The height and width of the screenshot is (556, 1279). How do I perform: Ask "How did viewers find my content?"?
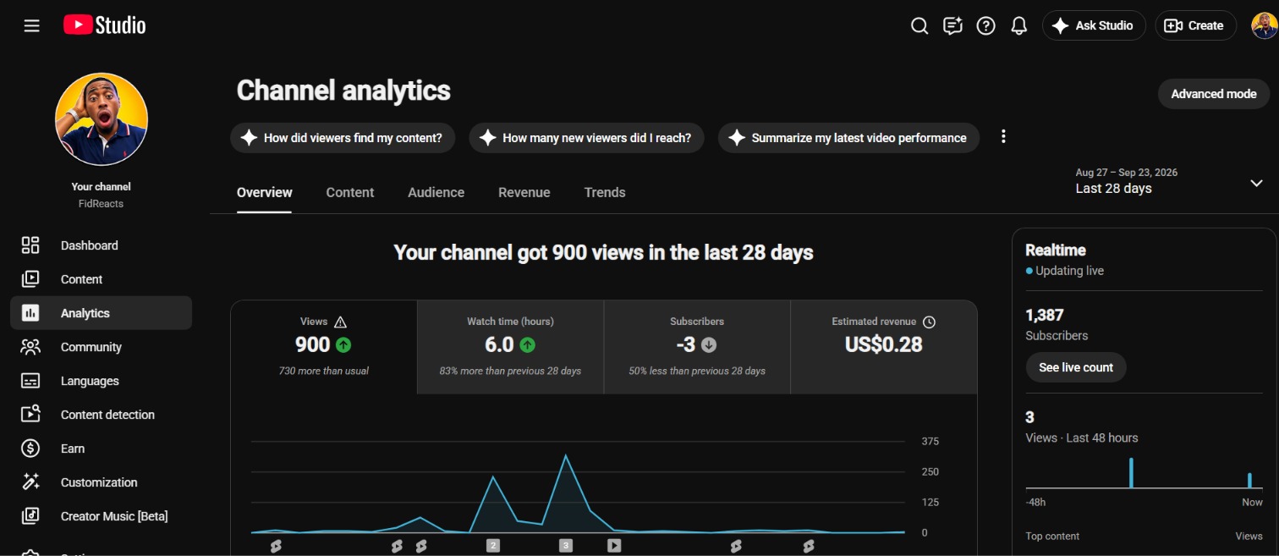click(x=343, y=138)
